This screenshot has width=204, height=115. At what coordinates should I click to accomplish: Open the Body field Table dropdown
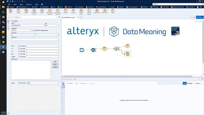[42, 83]
